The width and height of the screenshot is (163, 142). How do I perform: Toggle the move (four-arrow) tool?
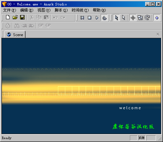[x=133, y=18]
